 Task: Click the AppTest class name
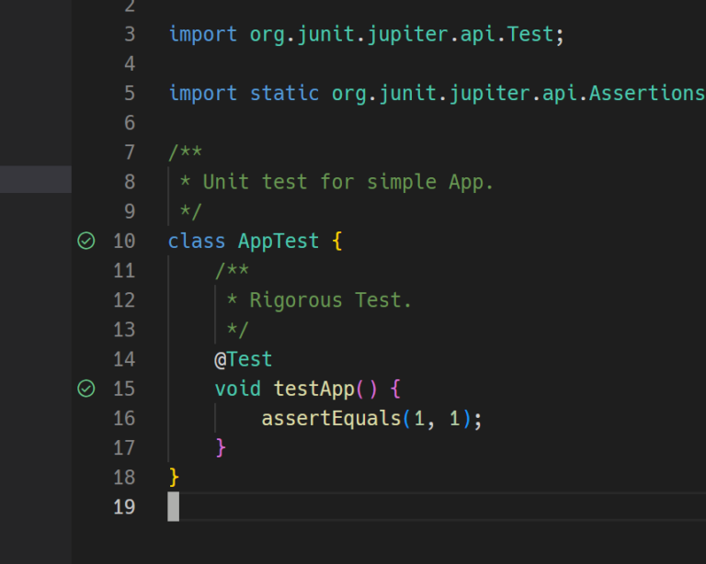(279, 241)
